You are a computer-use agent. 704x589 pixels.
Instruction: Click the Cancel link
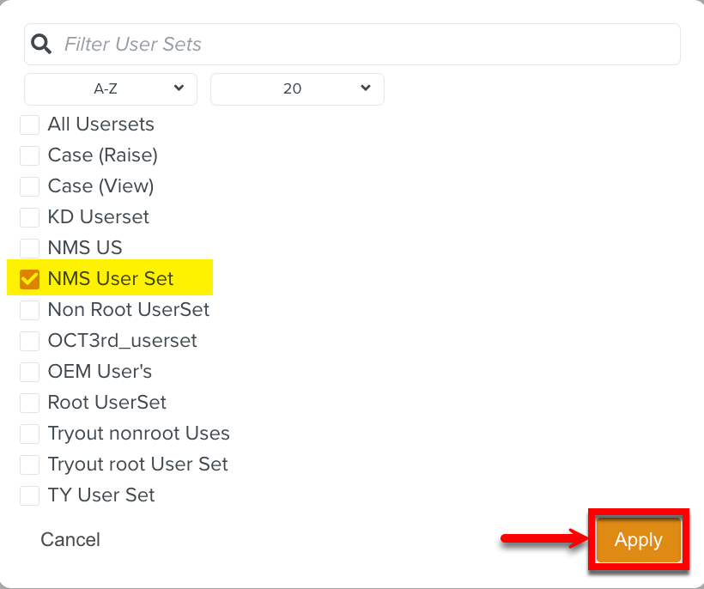pos(70,539)
